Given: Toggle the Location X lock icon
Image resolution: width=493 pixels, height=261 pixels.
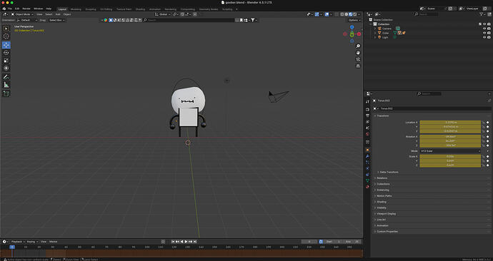Looking at the screenshot, I should 483,123.
